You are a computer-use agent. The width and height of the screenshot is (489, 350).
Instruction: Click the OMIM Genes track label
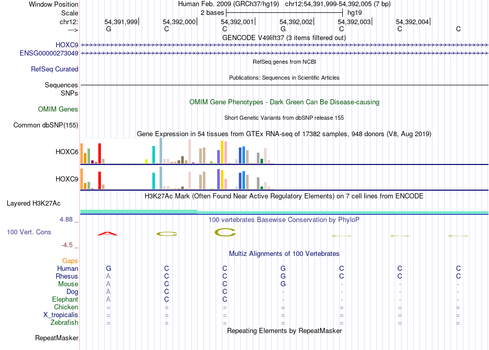58,109
